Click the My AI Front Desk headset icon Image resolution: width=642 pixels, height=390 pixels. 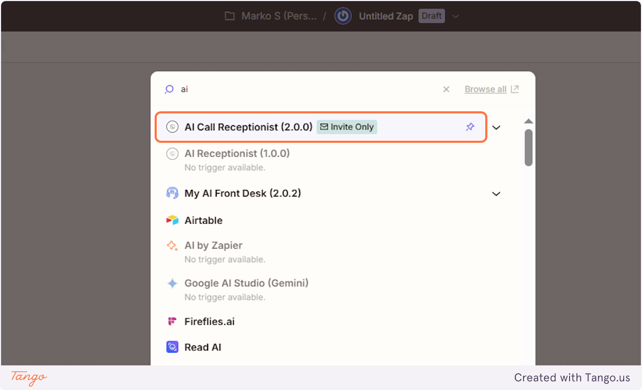click(x=172, y=193)
